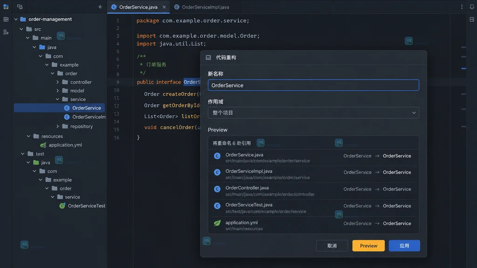Click the order-management project folder icon
Screen dimensions: 477x268
pyautogui.click(x=23, y=19)
